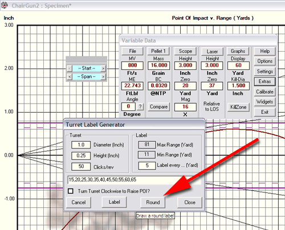
Task: Open the Graphs button
Action: click(x=238, y=51)
